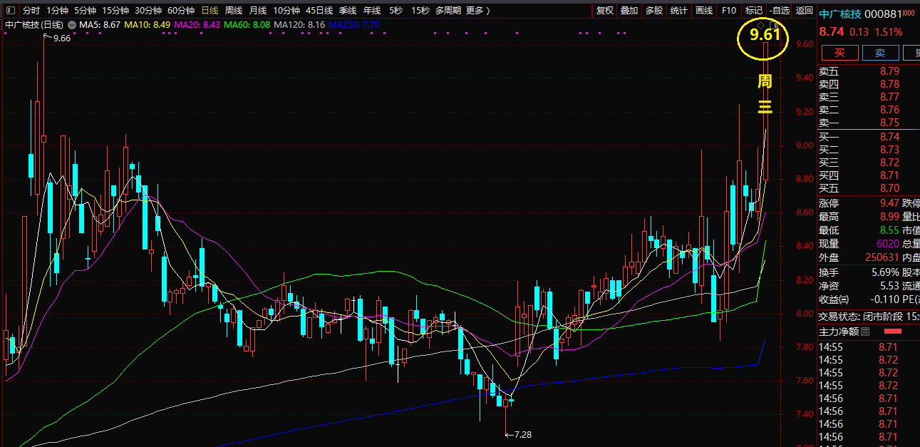Click the 卖一 ask price 8.75
The width and height of the screenshot is (920, 447).
click(x=889, y=123)
